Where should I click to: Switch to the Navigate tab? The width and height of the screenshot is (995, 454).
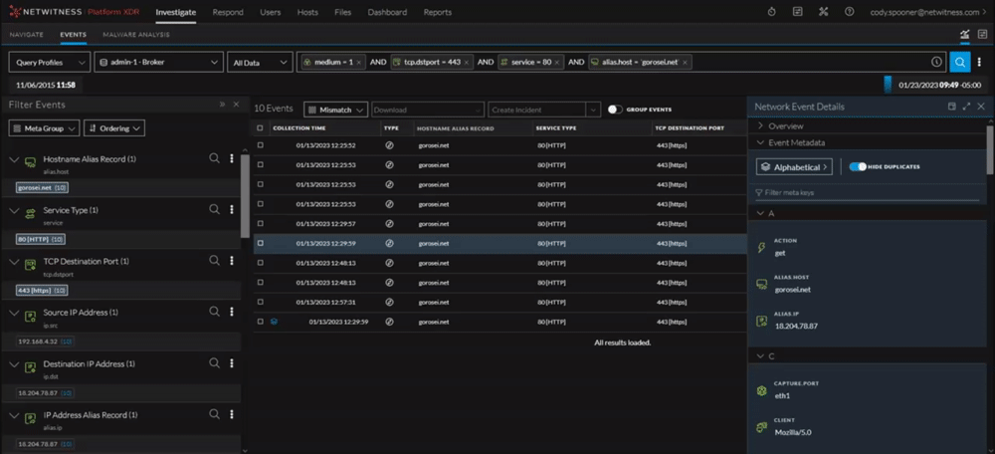(27, 35)
